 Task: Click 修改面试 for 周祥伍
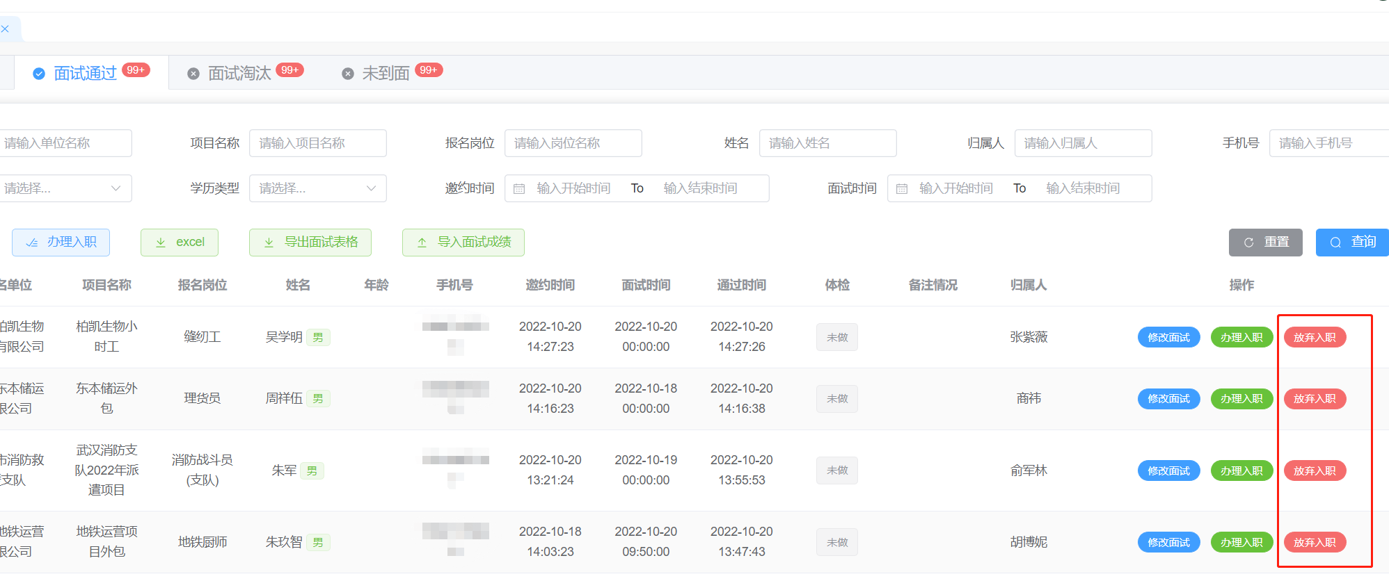click(1169, 399)
